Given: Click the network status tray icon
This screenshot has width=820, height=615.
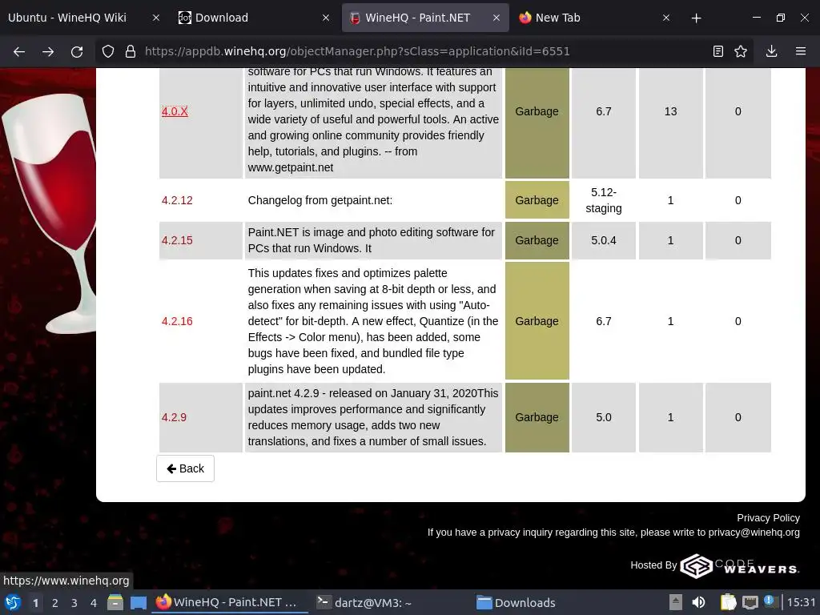Looking at the screenshot, I should tap(750, 602).
